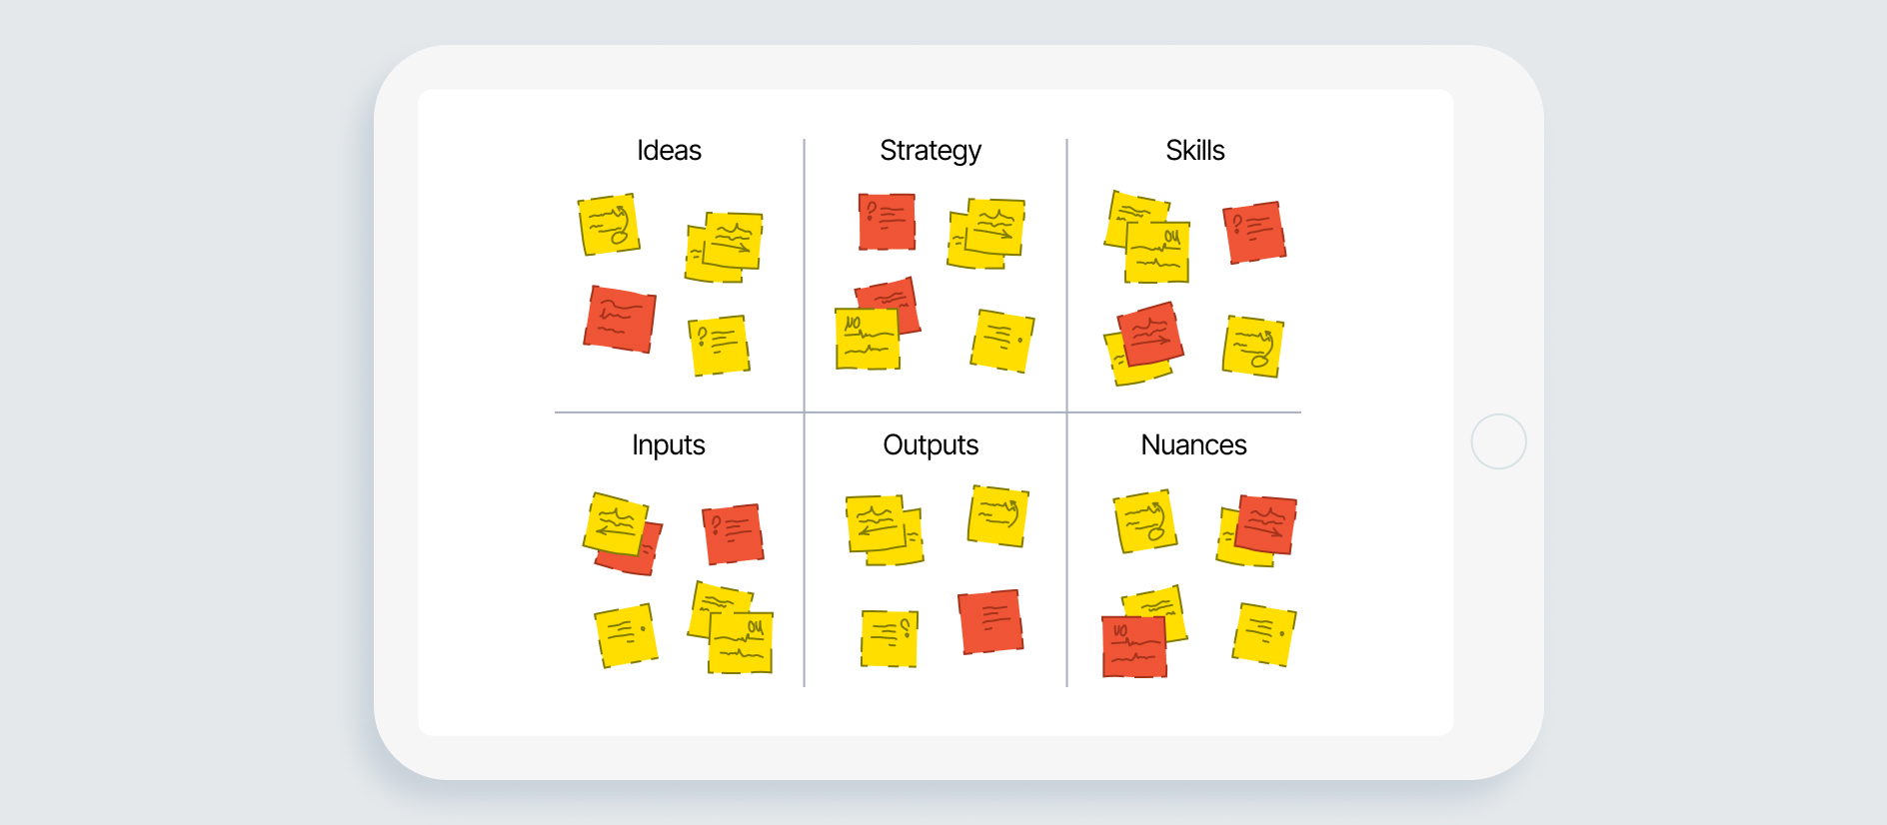1887x825 pixels.
Task: Select yellow arrow-loop note in Skills
Action: pyautogui.click(x=1252, y=347)
